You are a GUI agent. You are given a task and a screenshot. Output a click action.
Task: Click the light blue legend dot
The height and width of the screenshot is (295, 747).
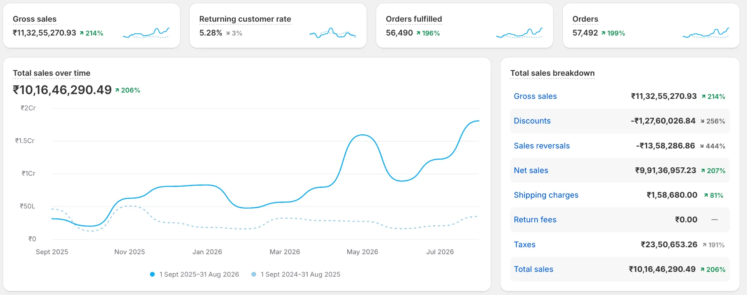(x=254, y=274)
